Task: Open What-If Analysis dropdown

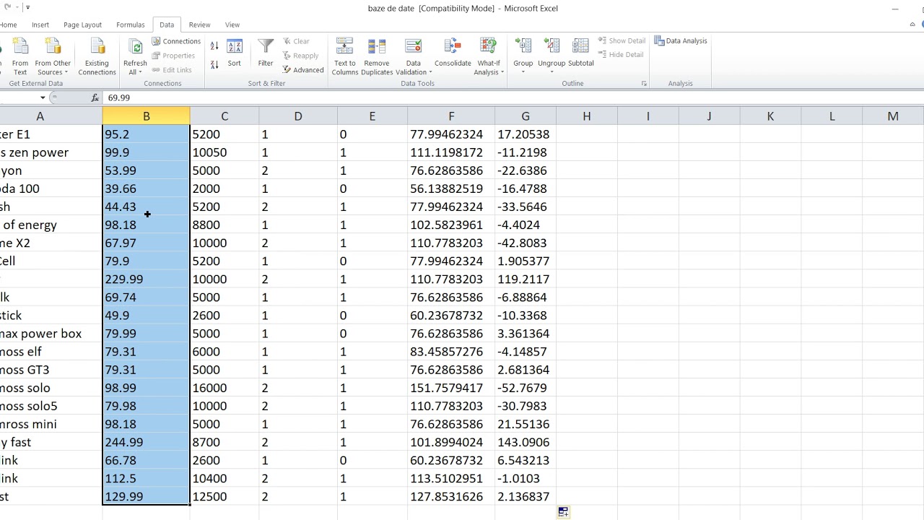Action: (489, 56)
